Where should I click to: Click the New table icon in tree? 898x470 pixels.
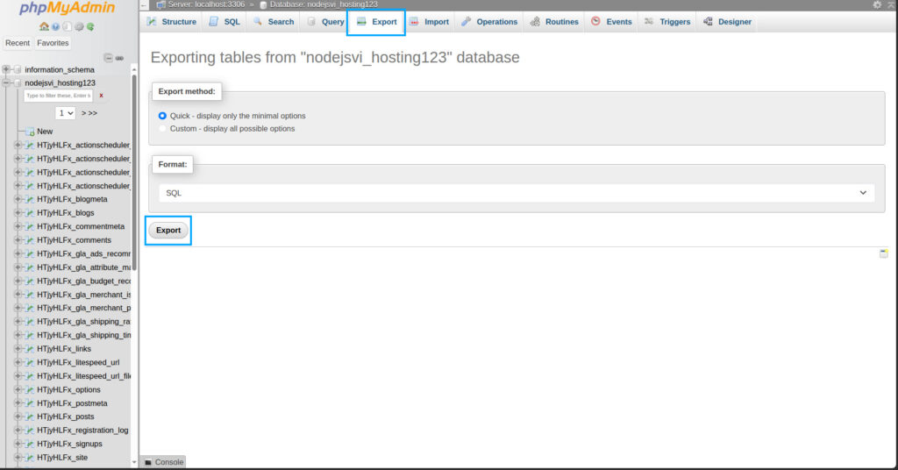pos(30,132)
